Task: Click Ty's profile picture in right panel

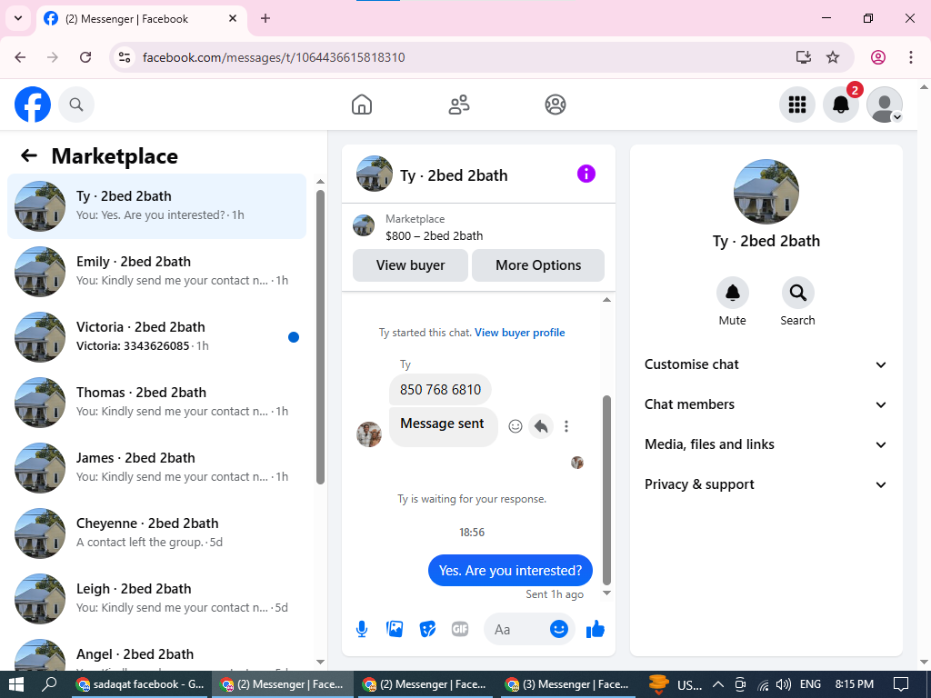Action: coord(766,192)
